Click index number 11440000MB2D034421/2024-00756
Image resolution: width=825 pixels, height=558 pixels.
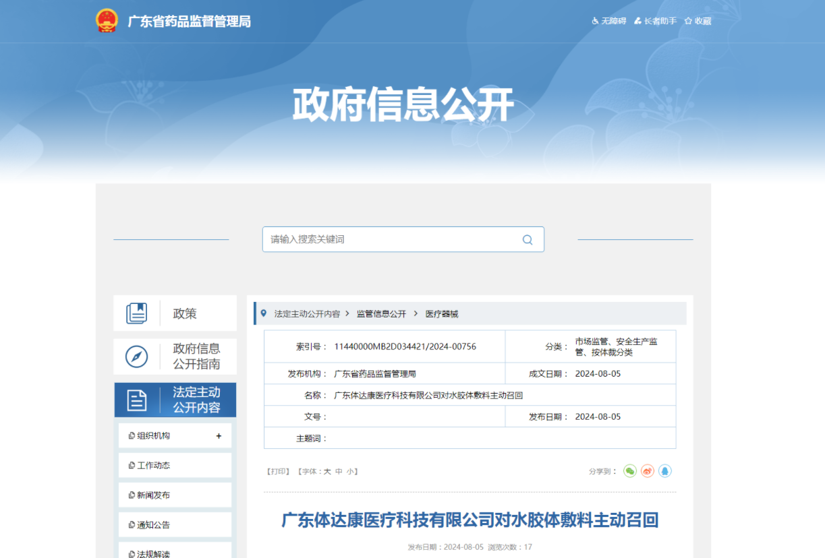point(405,346)
